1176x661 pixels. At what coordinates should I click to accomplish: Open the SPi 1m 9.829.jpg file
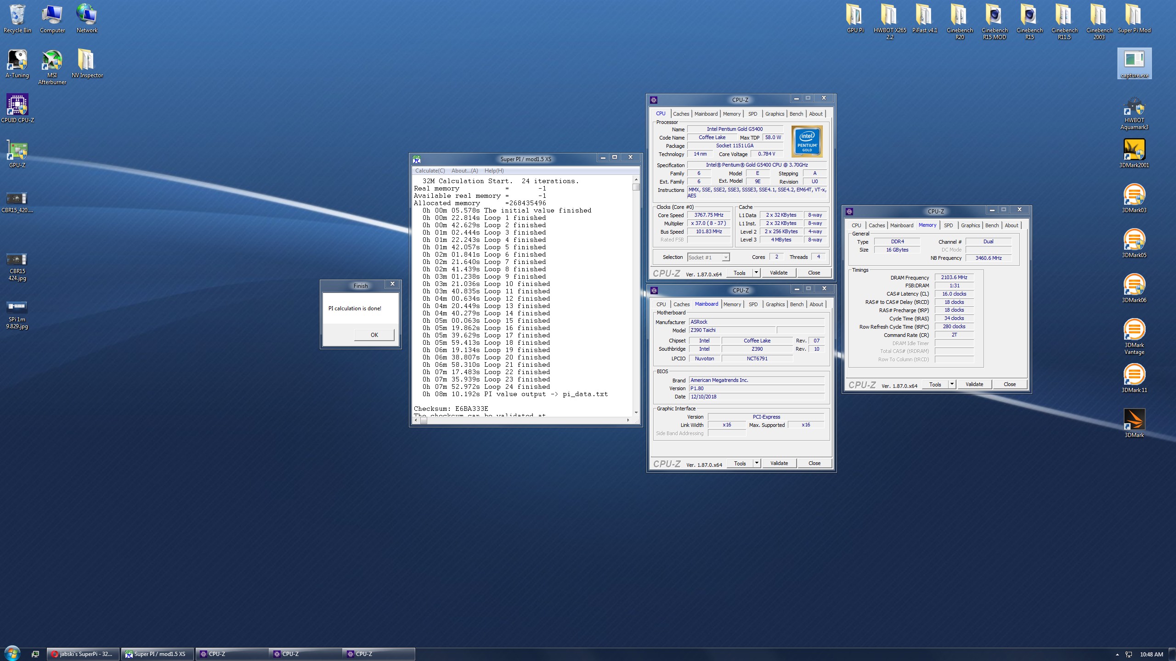pos(17,315)
